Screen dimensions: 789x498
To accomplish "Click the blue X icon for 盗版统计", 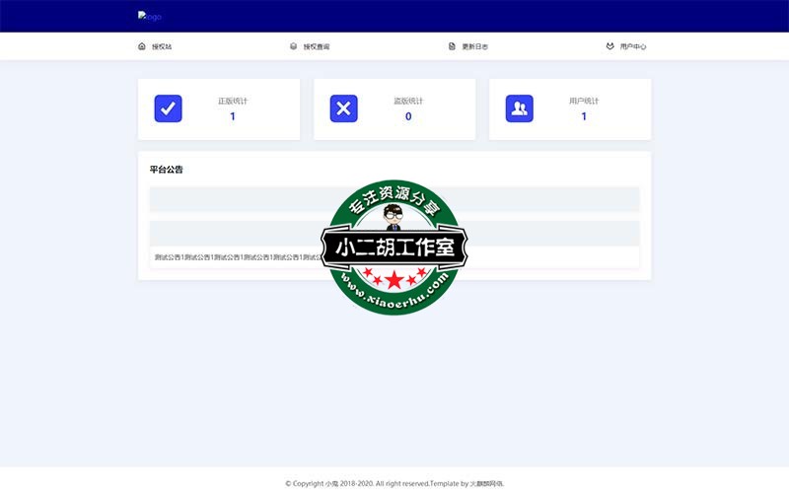I will pyautogui.click(x=343, y=108).
